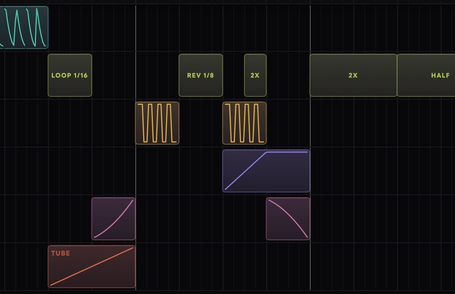Select the red TUBE ramp clip

click(92, 267)
